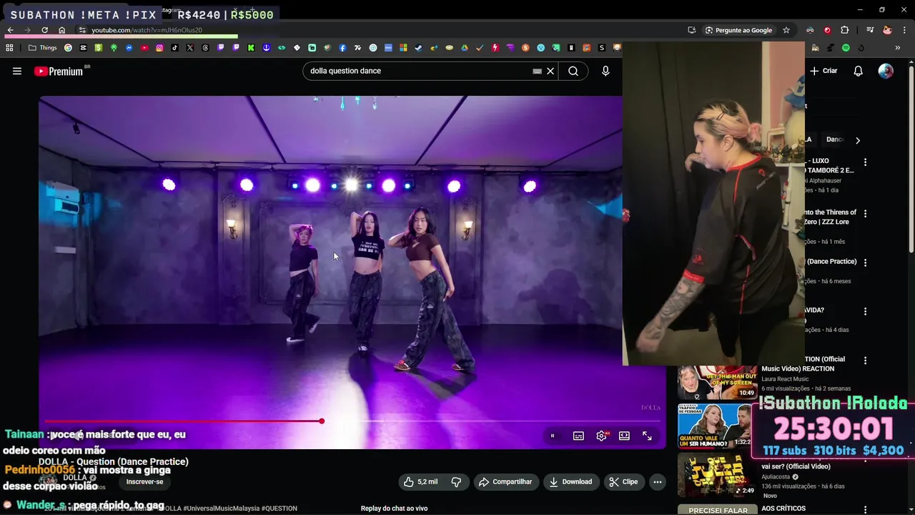Open the YouTube guide hamburger menu

(x=17, y=71)
